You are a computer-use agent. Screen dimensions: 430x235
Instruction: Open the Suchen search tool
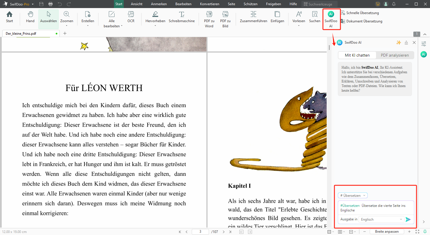[315, 17]
